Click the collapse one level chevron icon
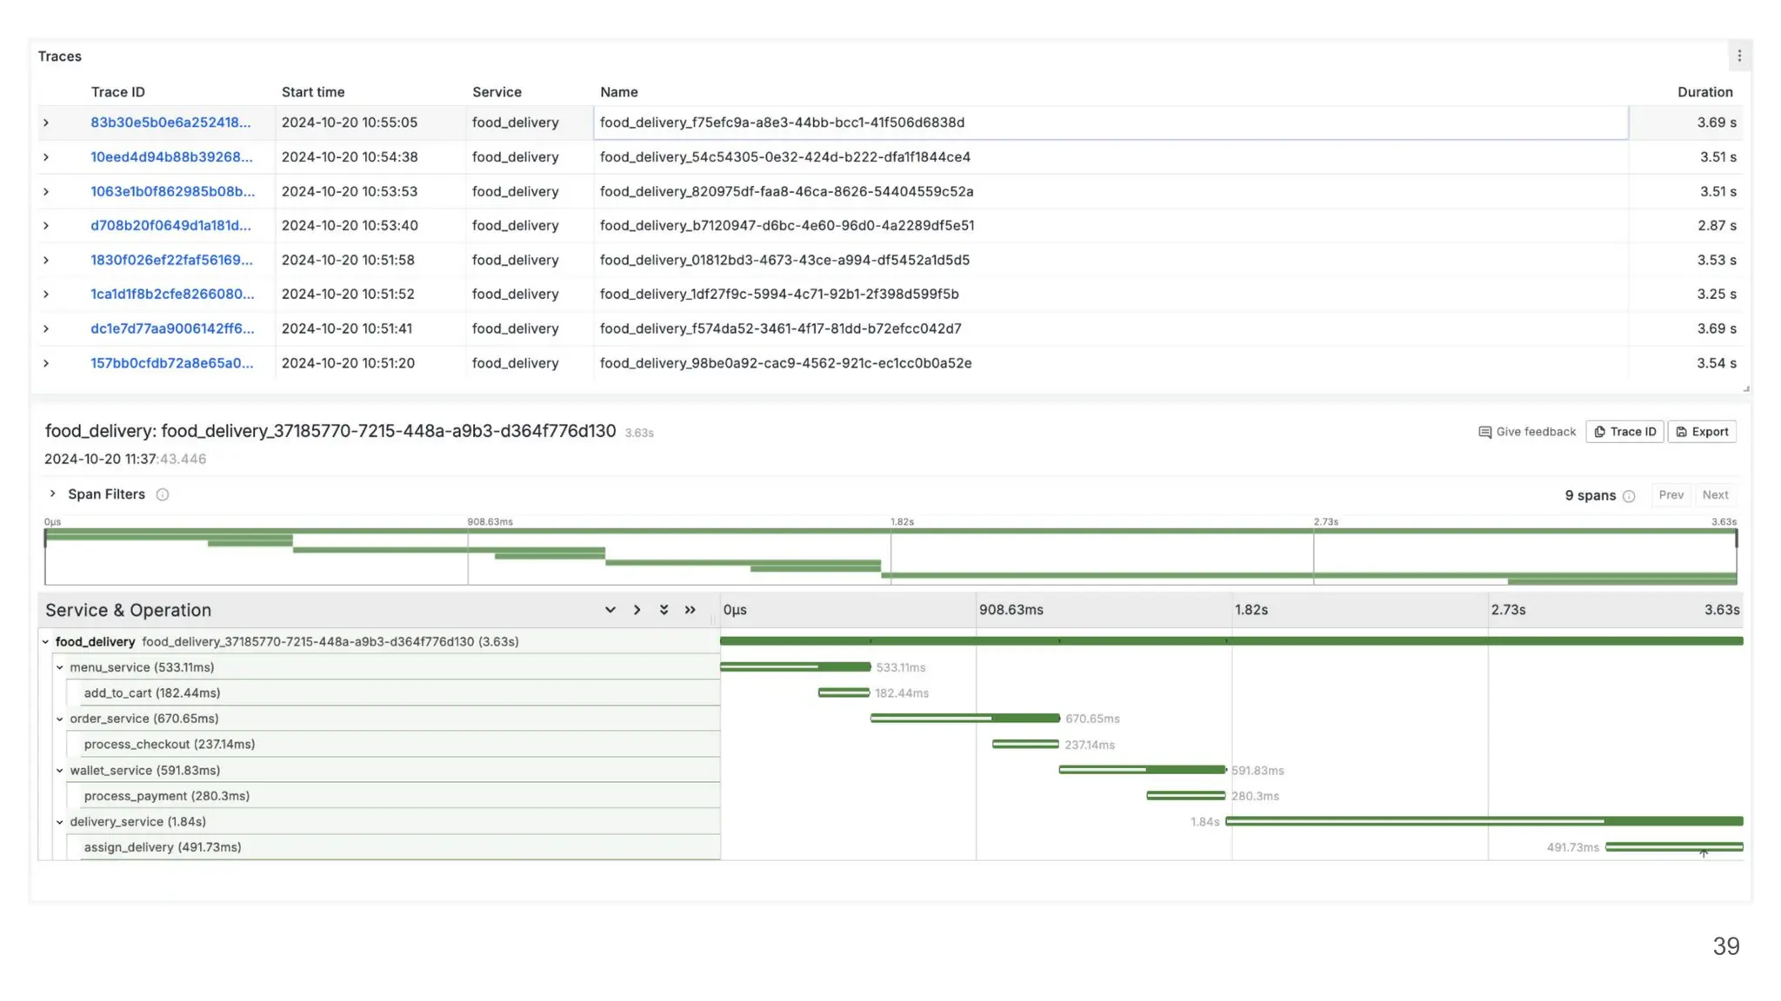This screenshot has width=1781, height=1001. pyautogui.click(x=637, y=610)
